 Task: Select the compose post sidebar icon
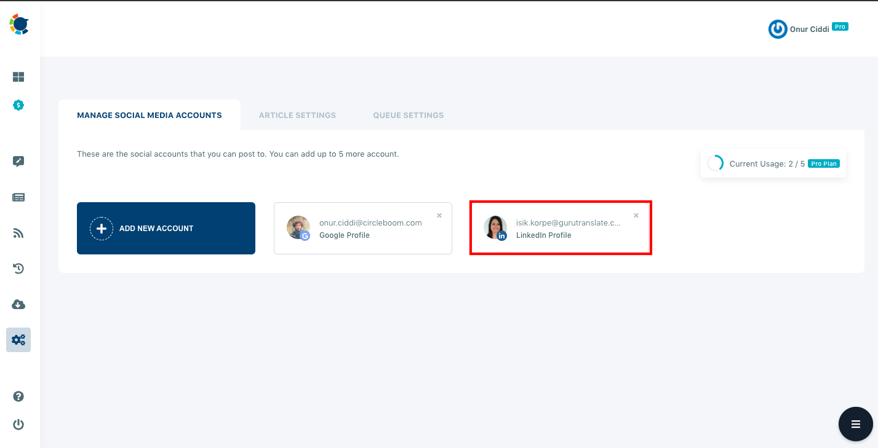click(18, 161)
